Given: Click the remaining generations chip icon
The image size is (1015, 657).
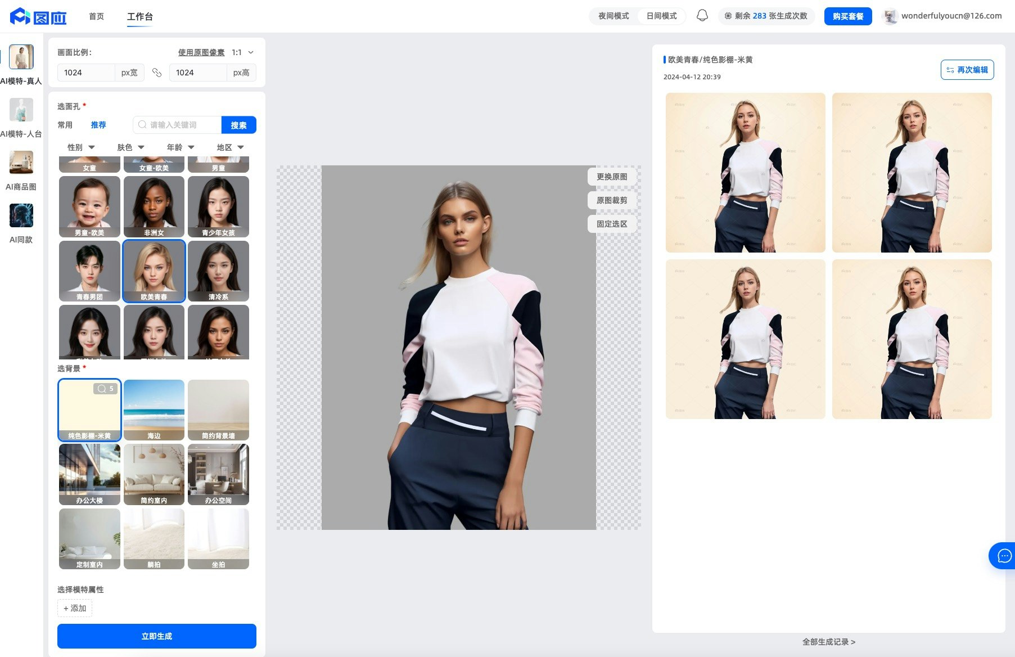Looking at the screenshot, I should (x=728, y=16).
